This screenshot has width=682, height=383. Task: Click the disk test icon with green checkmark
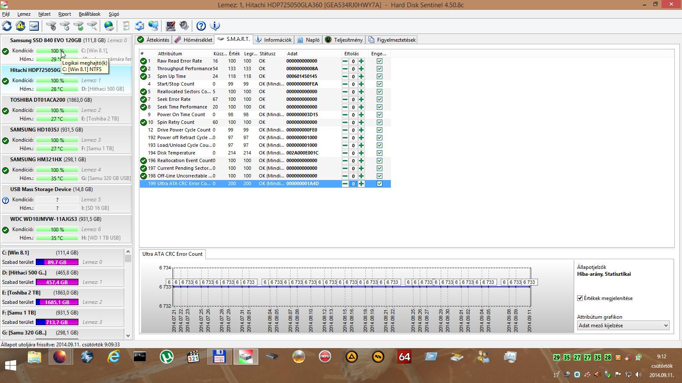click(78, 26)
